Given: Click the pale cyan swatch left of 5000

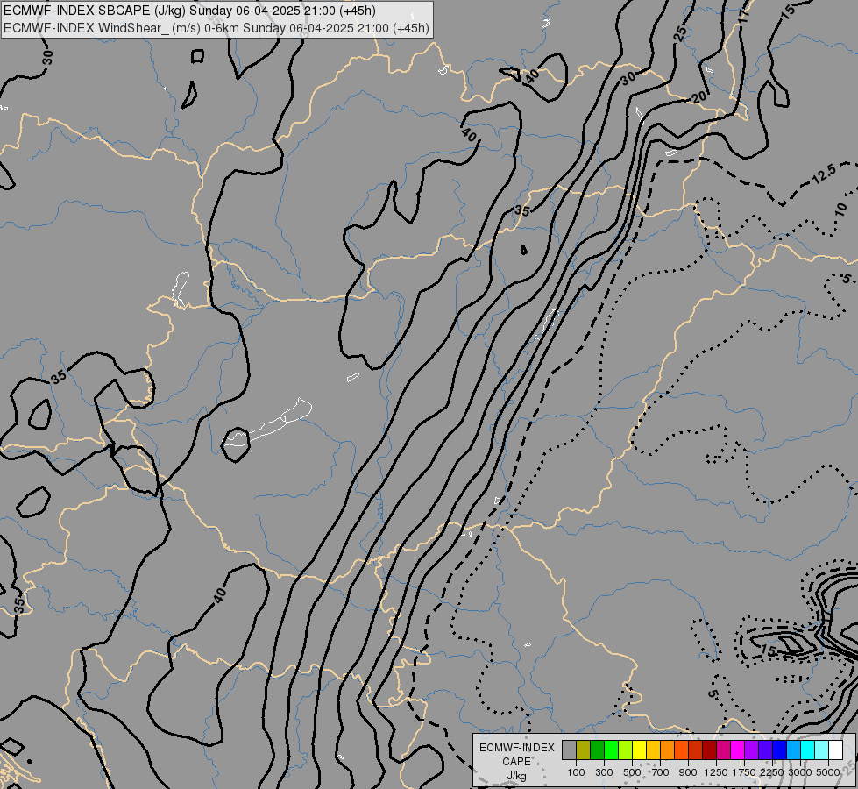Looking at the screenshot, I should (821, 750).
